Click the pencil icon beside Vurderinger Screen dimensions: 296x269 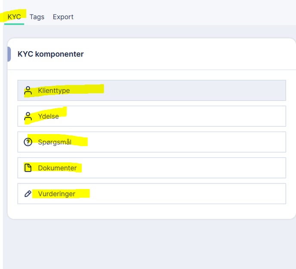[28, 194]
